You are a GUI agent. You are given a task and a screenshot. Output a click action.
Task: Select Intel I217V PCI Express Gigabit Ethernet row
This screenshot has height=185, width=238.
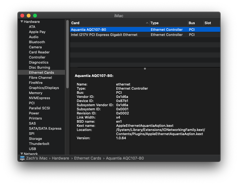[x=145, y=35]
